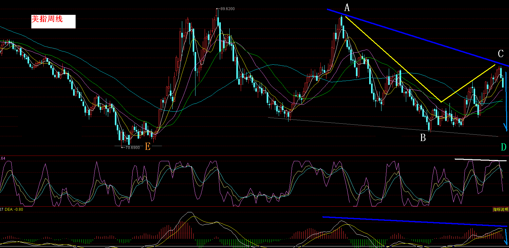Viewport: 509px width, 248px height.
Task: Select the 美指周线 chart title label
Action: tap(47, 19)
